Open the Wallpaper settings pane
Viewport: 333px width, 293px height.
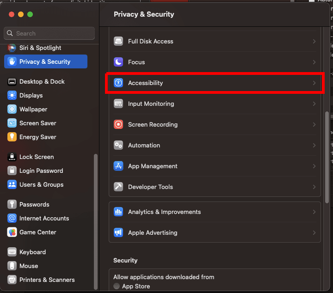[x=46, y=109]
